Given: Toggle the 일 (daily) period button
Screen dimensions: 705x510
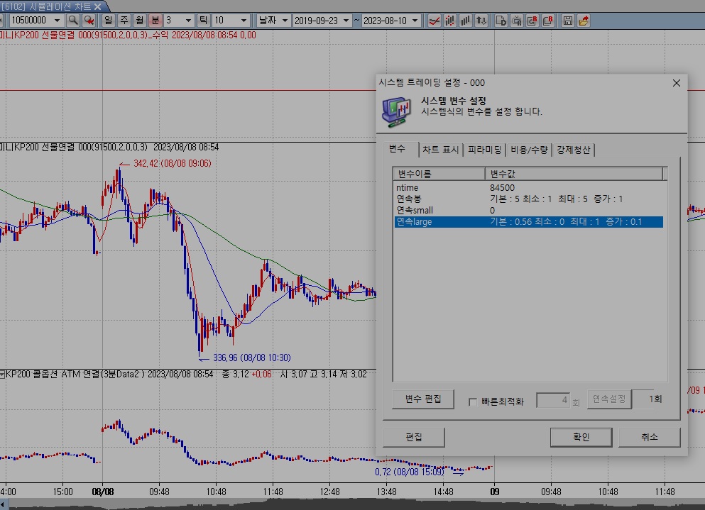Looking at the screenshot, I should pos(109,21).
